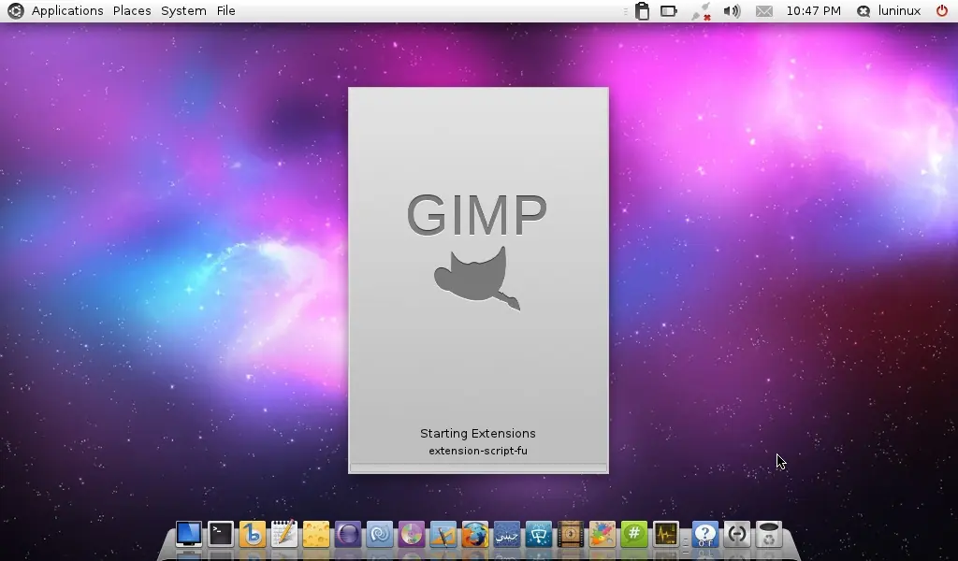This screenshot has height=561, width=958.
Task: Click the battery status indicator
Action: [669, 11]
